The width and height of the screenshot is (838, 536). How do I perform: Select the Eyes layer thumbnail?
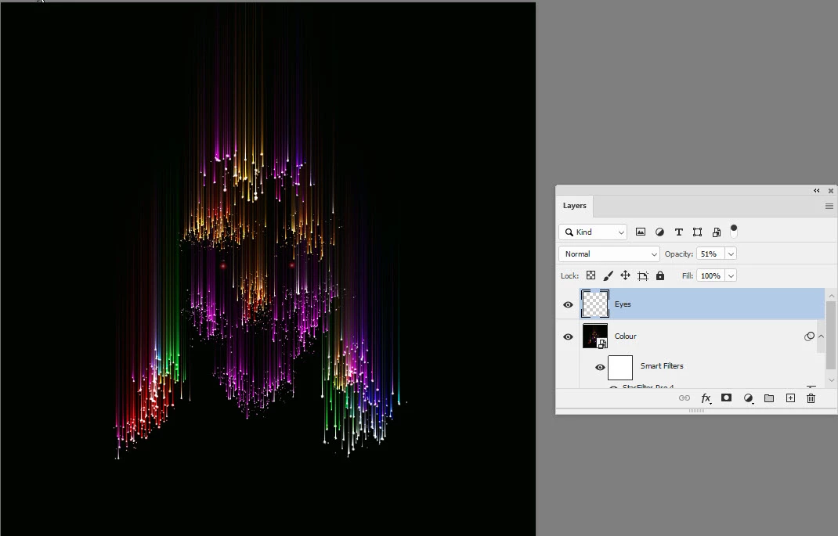point(595,304)
